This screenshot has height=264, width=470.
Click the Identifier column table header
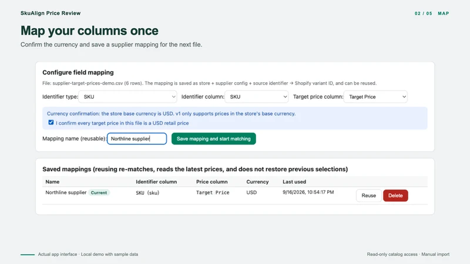pyautogui.click(x=156, y=182)
